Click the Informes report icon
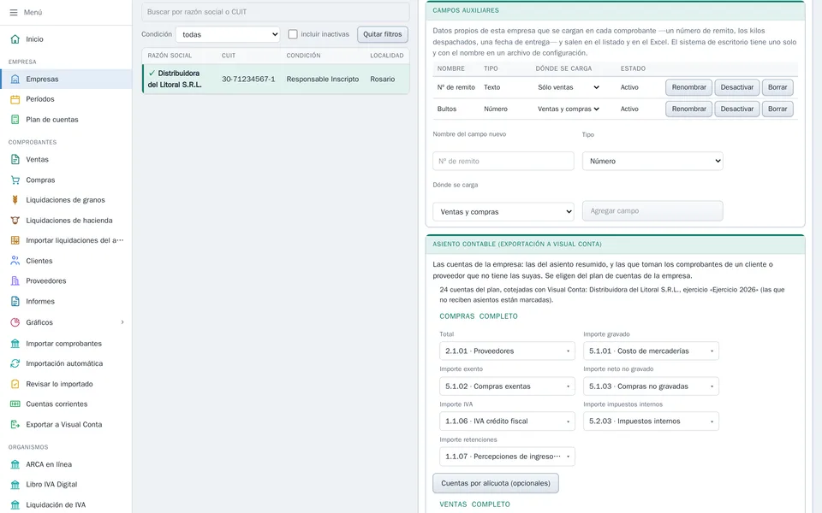Screen dimensions: 822x513 pyautogui.click(x=15, y=302)
